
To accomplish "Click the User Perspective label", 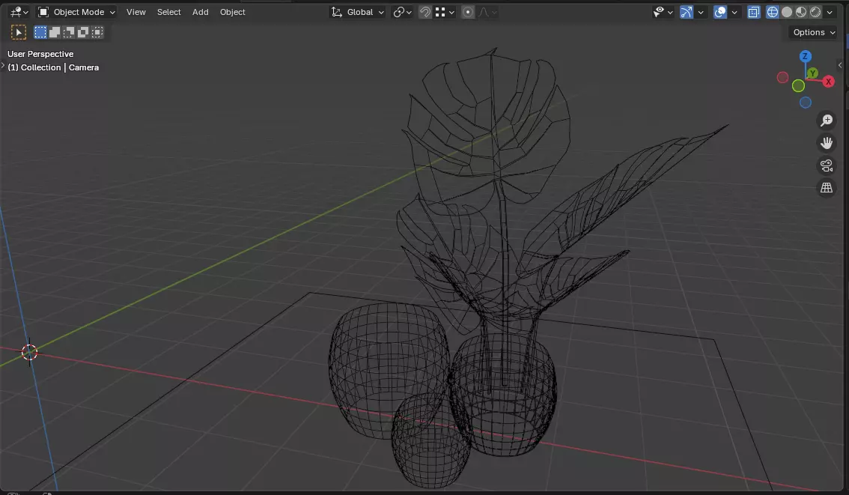I will point(40,54).
